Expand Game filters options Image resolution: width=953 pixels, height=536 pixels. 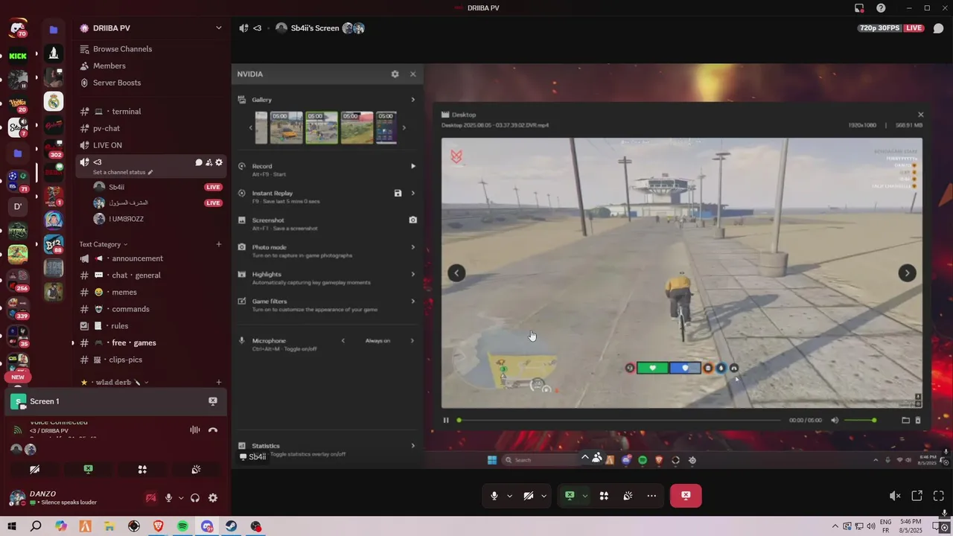413,301
